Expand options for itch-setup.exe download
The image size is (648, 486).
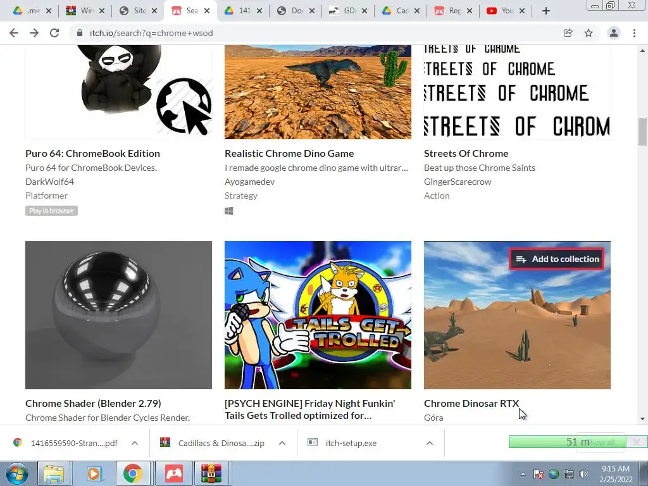[430, 443]
